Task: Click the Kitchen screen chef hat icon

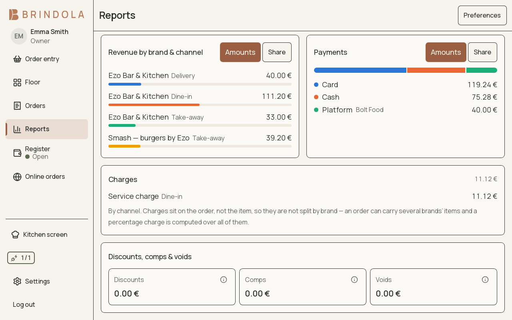Action: [15, 234]
